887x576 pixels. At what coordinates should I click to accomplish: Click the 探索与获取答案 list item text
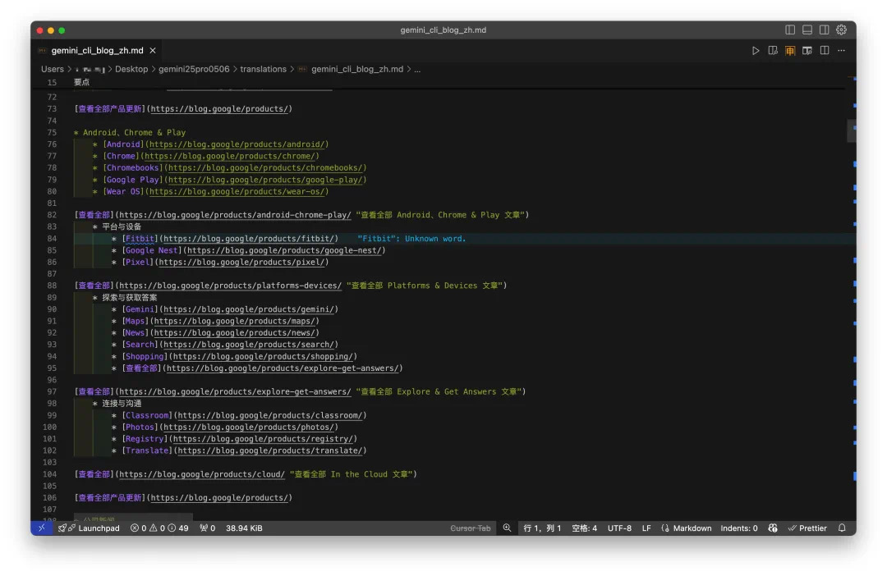pyautogui.click(x=130, y=297)
